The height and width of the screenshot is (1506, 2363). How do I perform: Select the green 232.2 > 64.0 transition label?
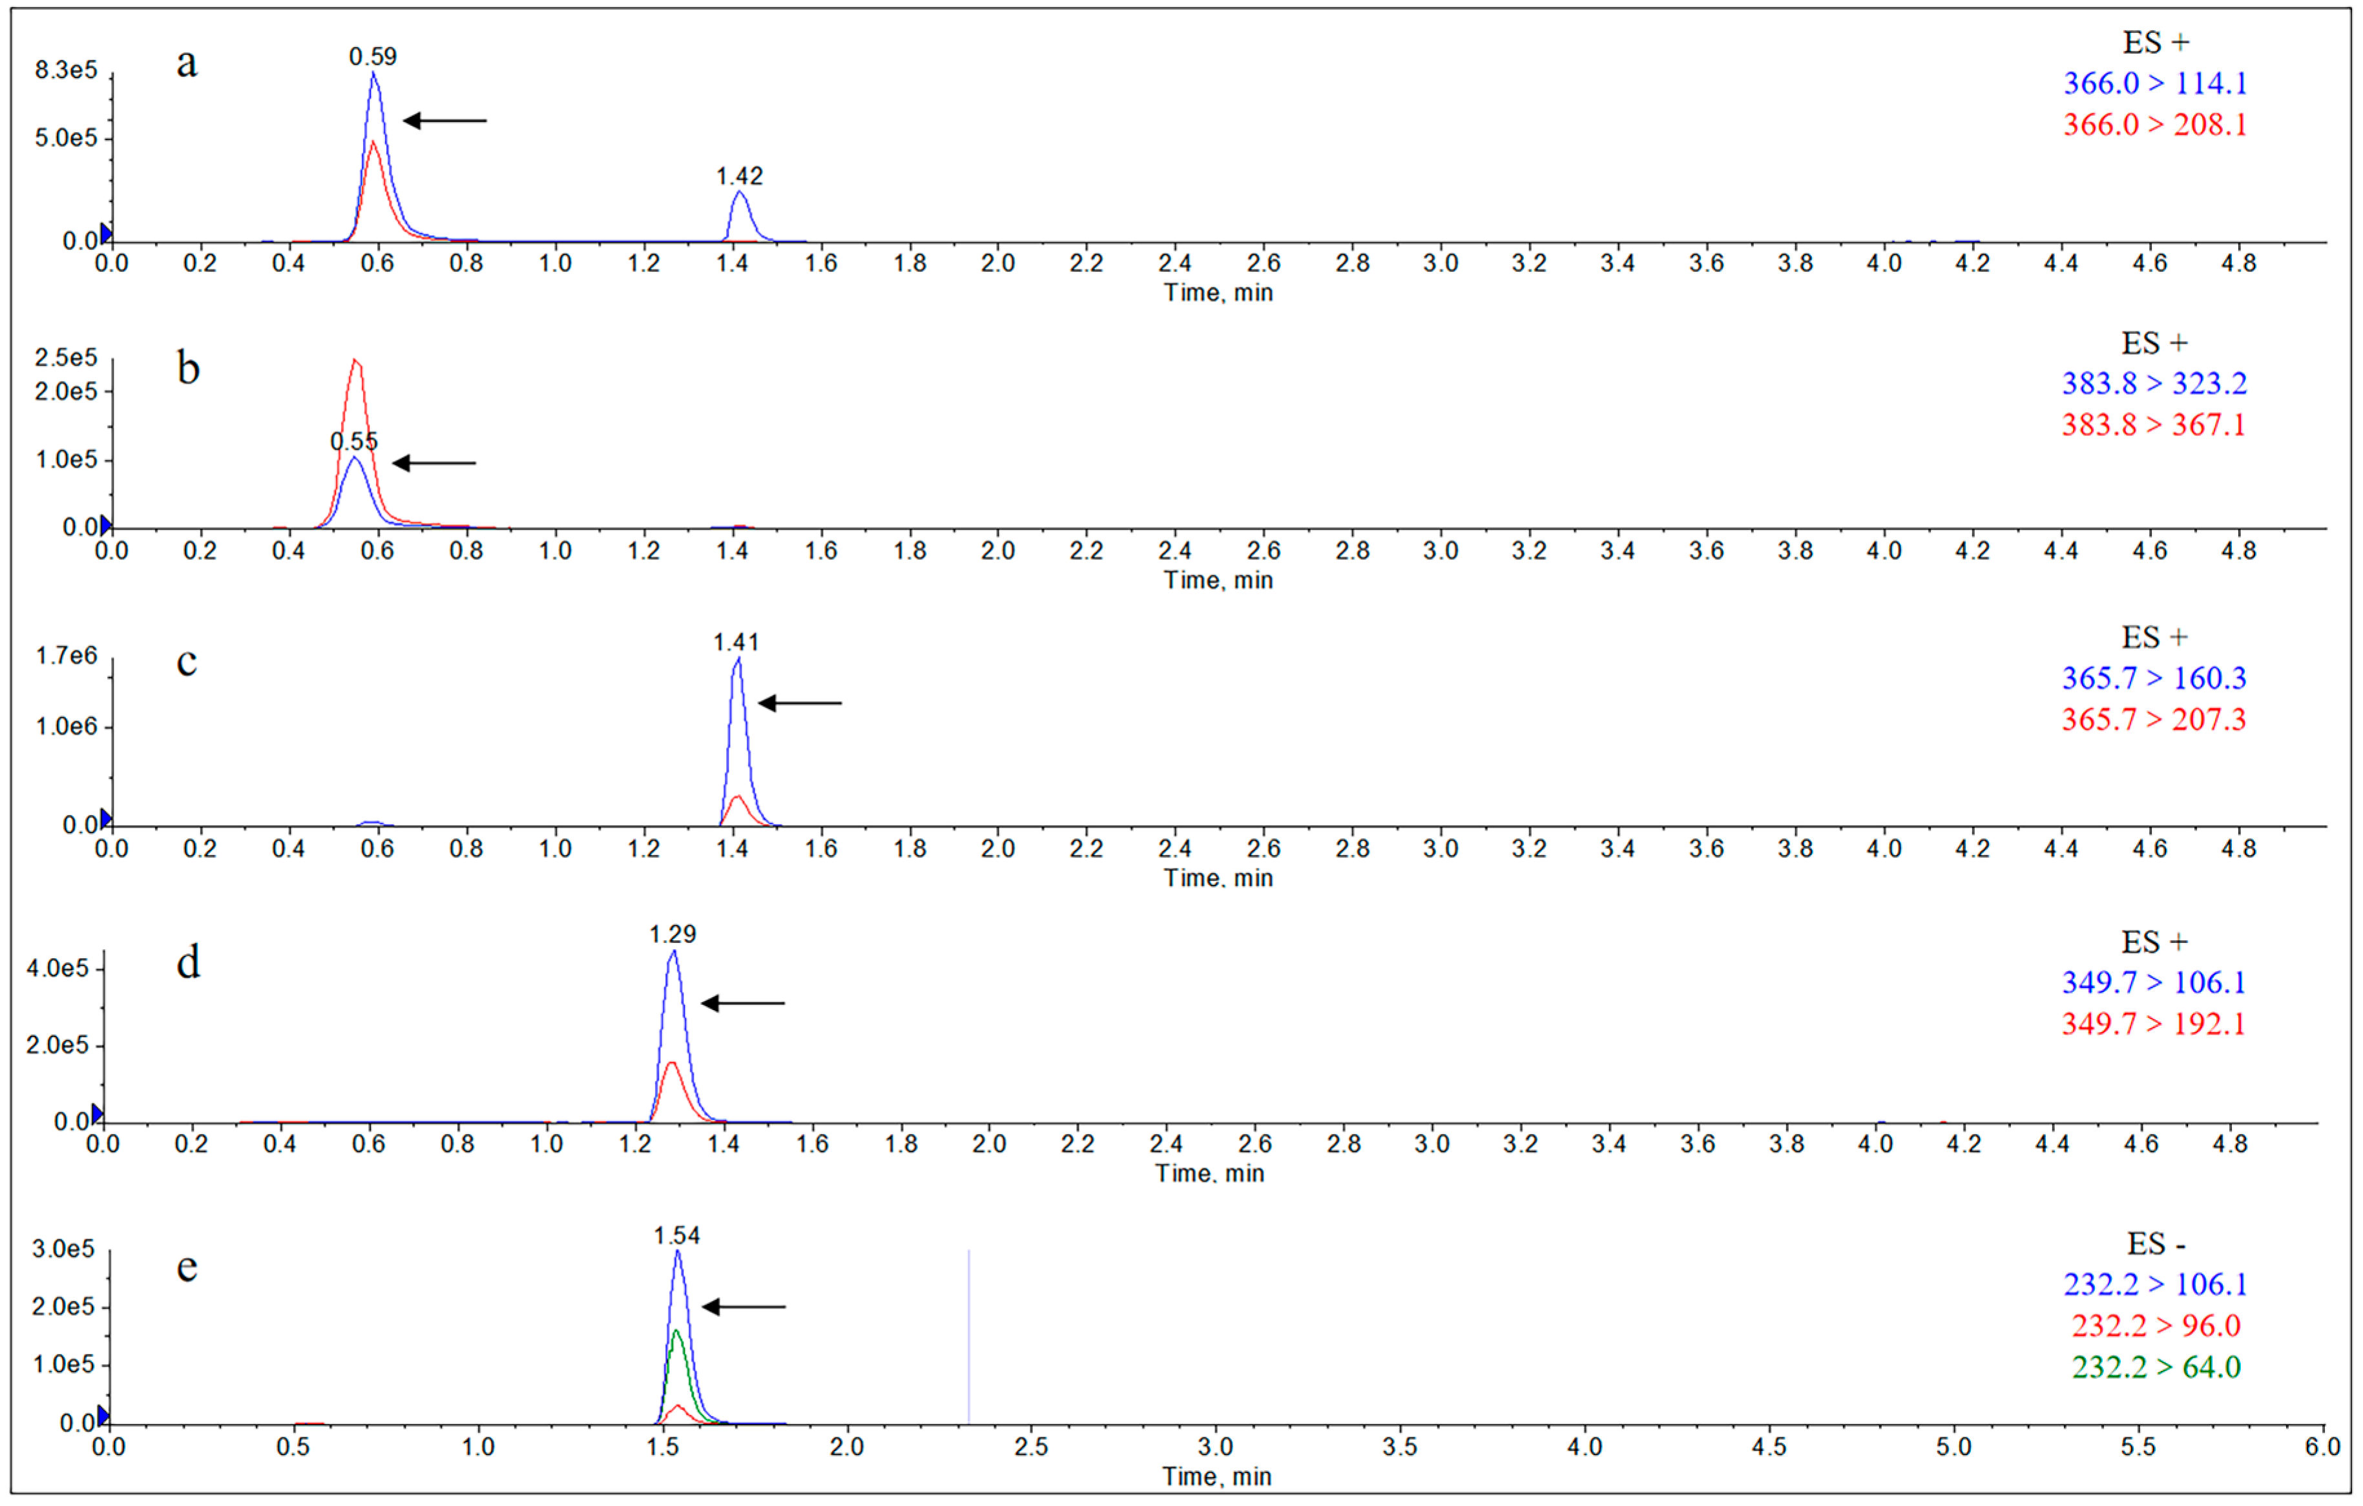pos(2156,1367)
